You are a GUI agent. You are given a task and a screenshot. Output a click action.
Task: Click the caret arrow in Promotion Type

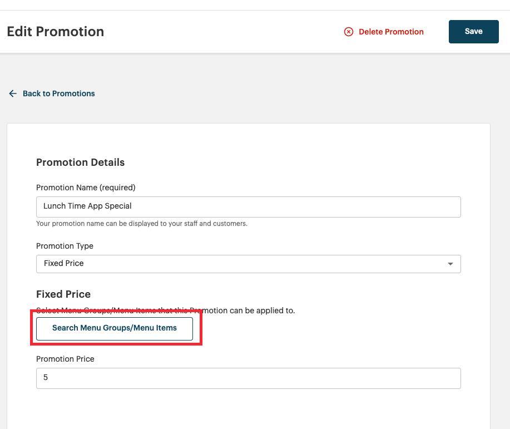450,264
